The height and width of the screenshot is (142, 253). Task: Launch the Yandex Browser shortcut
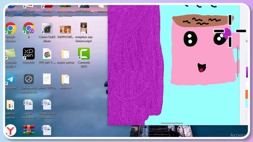(x=11, y=130)
